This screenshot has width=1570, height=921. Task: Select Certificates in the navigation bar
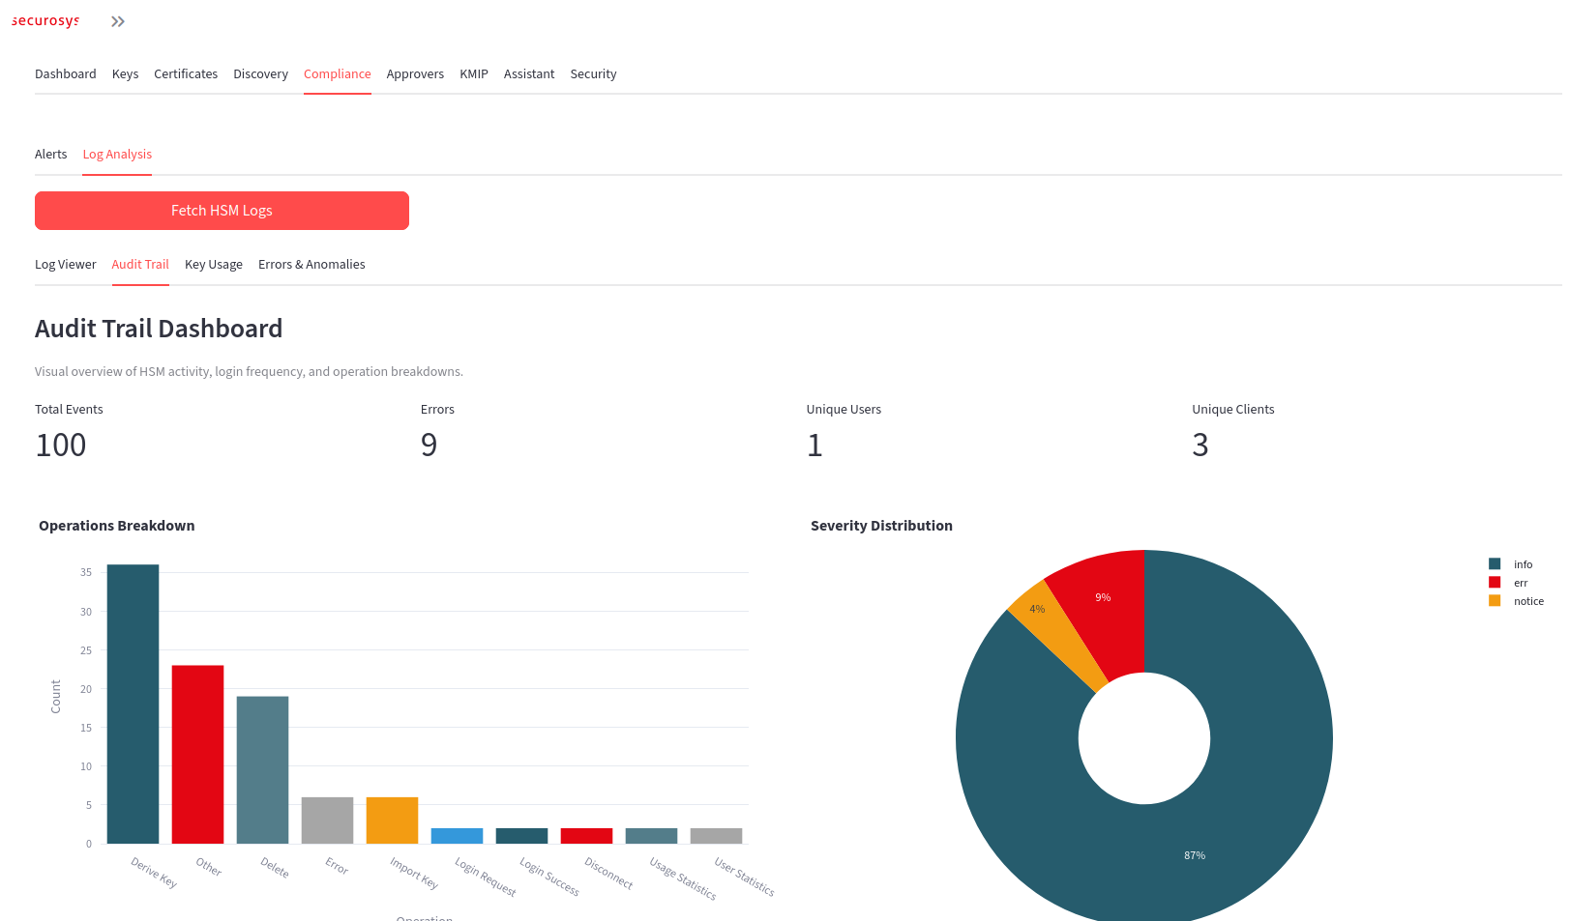(185, 73)
